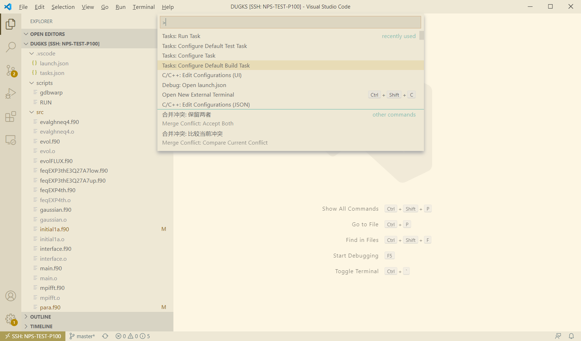Open Source Control view with badge 2

point(11,70)
